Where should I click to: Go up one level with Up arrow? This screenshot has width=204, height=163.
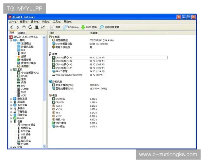tap(24, 27)
